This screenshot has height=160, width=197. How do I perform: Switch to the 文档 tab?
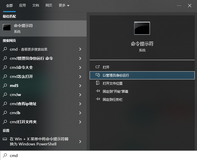click(x=36, y=5)
